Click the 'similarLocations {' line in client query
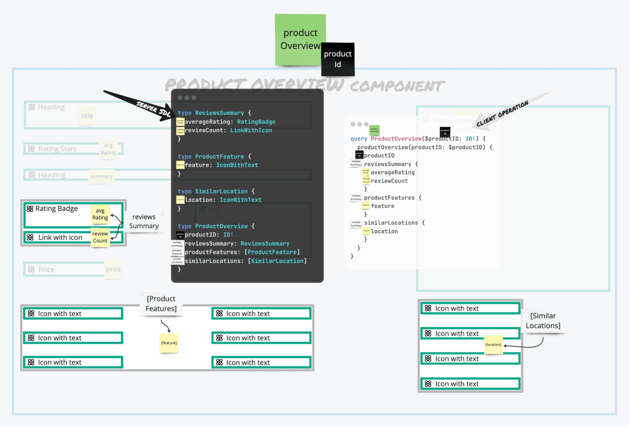 click(x=394, y=223)
